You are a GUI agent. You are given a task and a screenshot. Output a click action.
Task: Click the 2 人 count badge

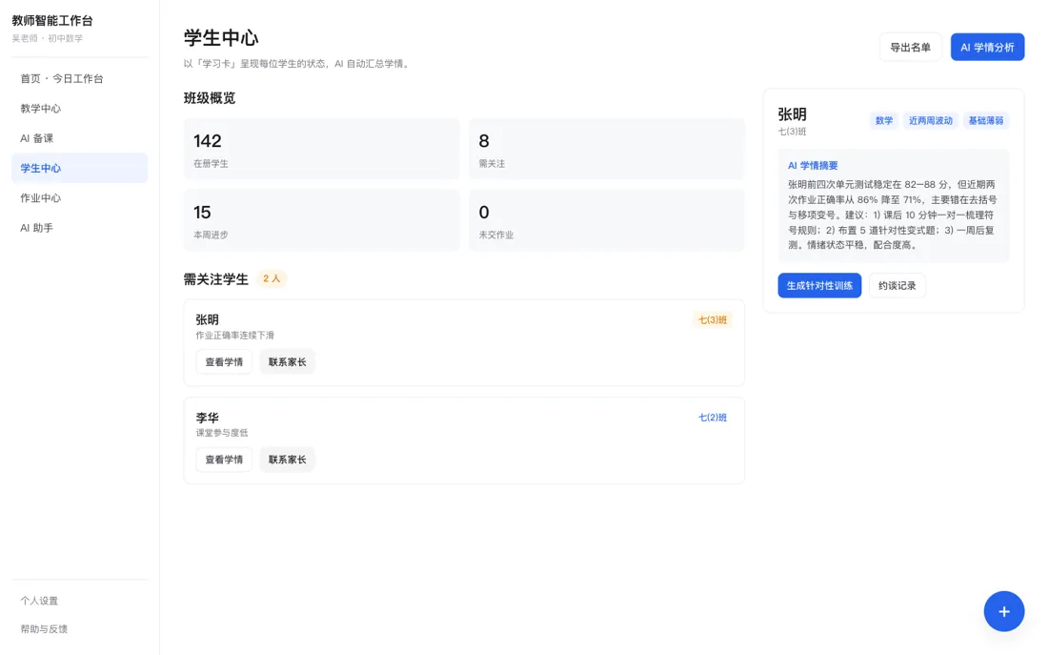tap(272, 278)
